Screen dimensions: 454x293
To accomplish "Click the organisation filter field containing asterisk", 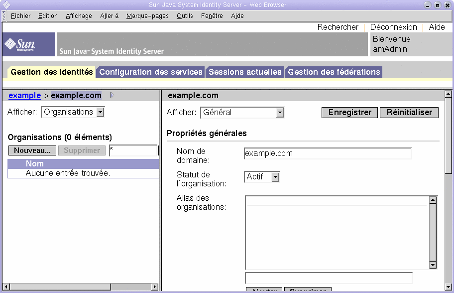I will (133, 150).
